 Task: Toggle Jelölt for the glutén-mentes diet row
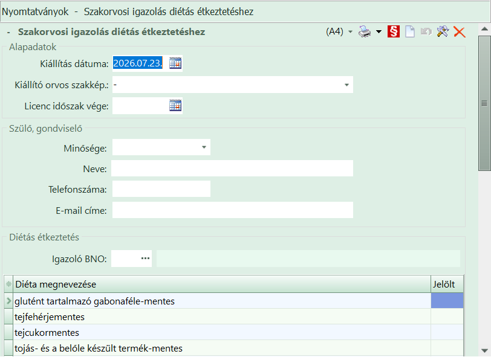click(x=447, y=301)
